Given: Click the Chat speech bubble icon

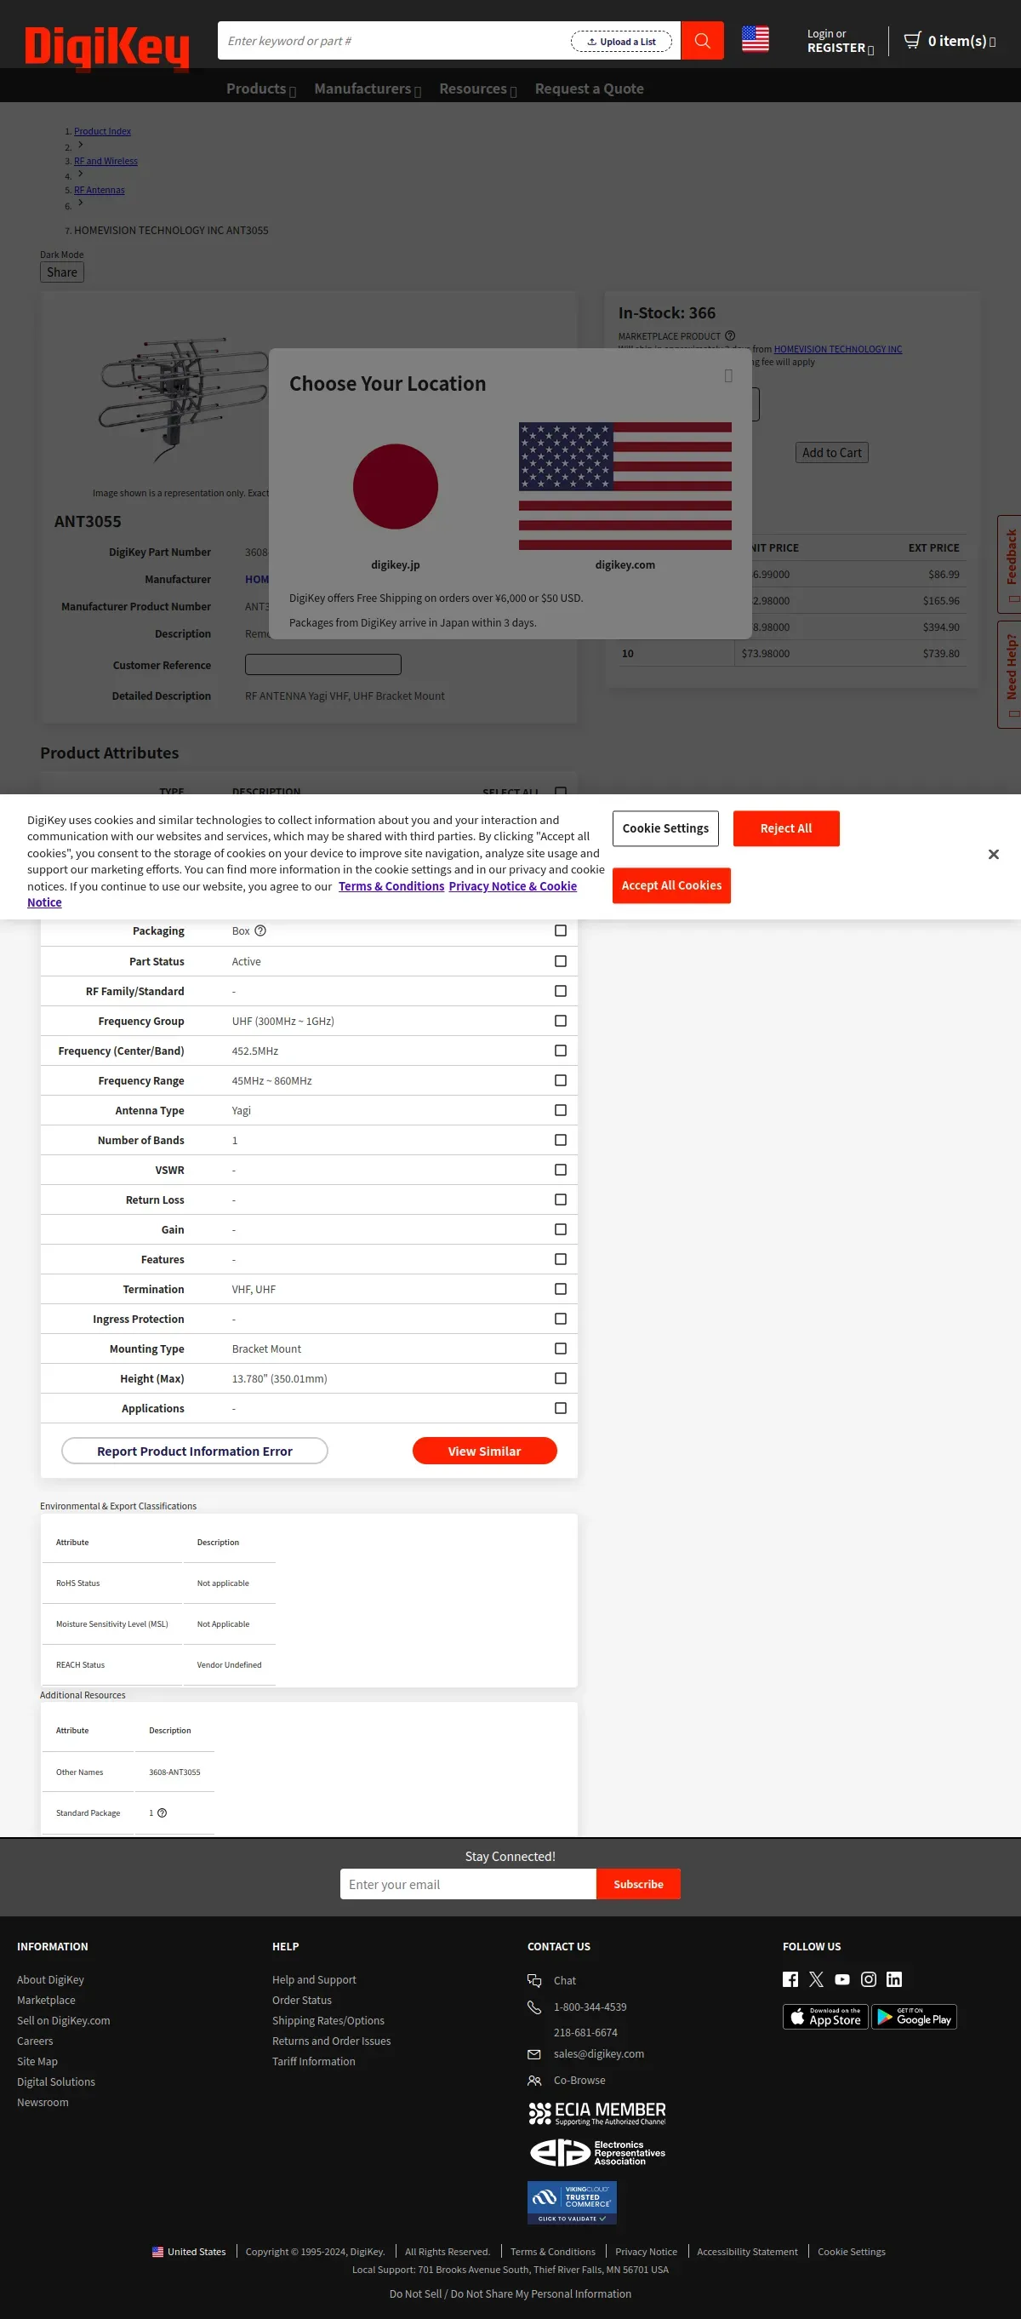Looking at the screenshot, I should [x=534, y=1980].
